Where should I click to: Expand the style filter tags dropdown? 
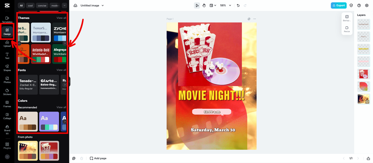click(64, 6)
